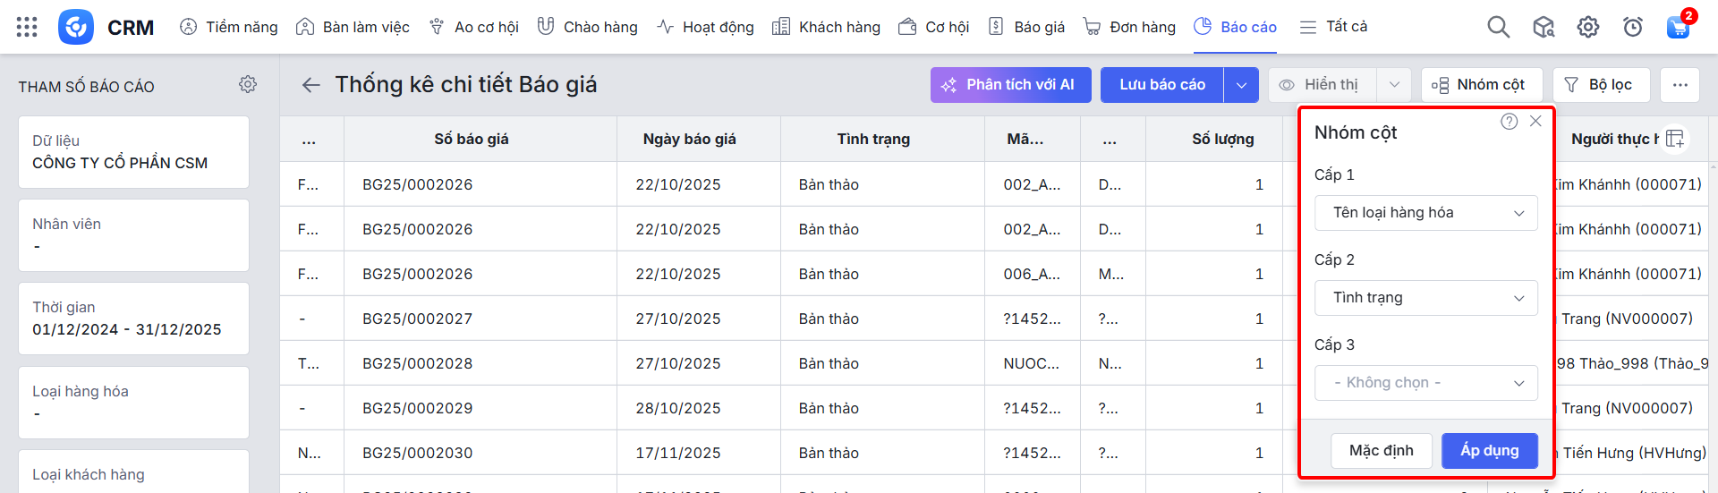Go back using the left arrow

tap(310, 85)
